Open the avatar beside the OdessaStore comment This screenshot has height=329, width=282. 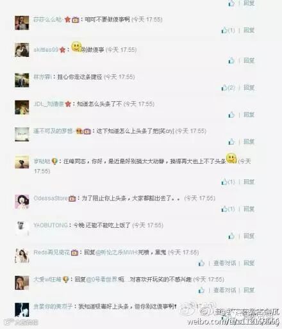[22, 202]
